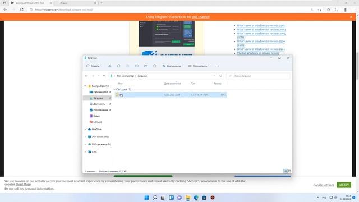Click the Copy icon in Explorer toolbar

[118, 66]
